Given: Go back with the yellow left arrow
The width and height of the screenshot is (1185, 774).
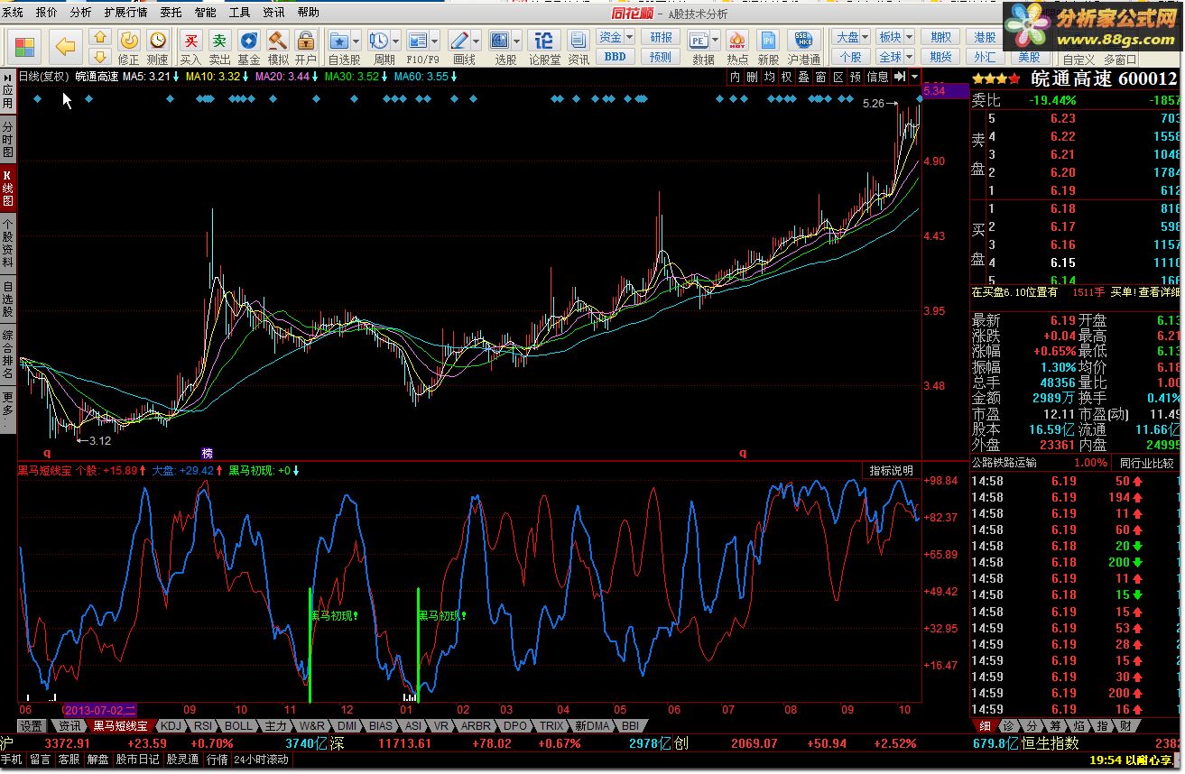Looking at the screenshot, I should [x=65, y=45].
